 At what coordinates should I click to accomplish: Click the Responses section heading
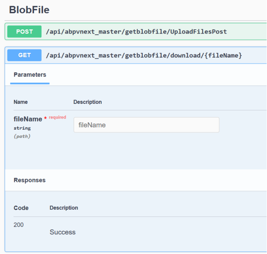(29, 180)
